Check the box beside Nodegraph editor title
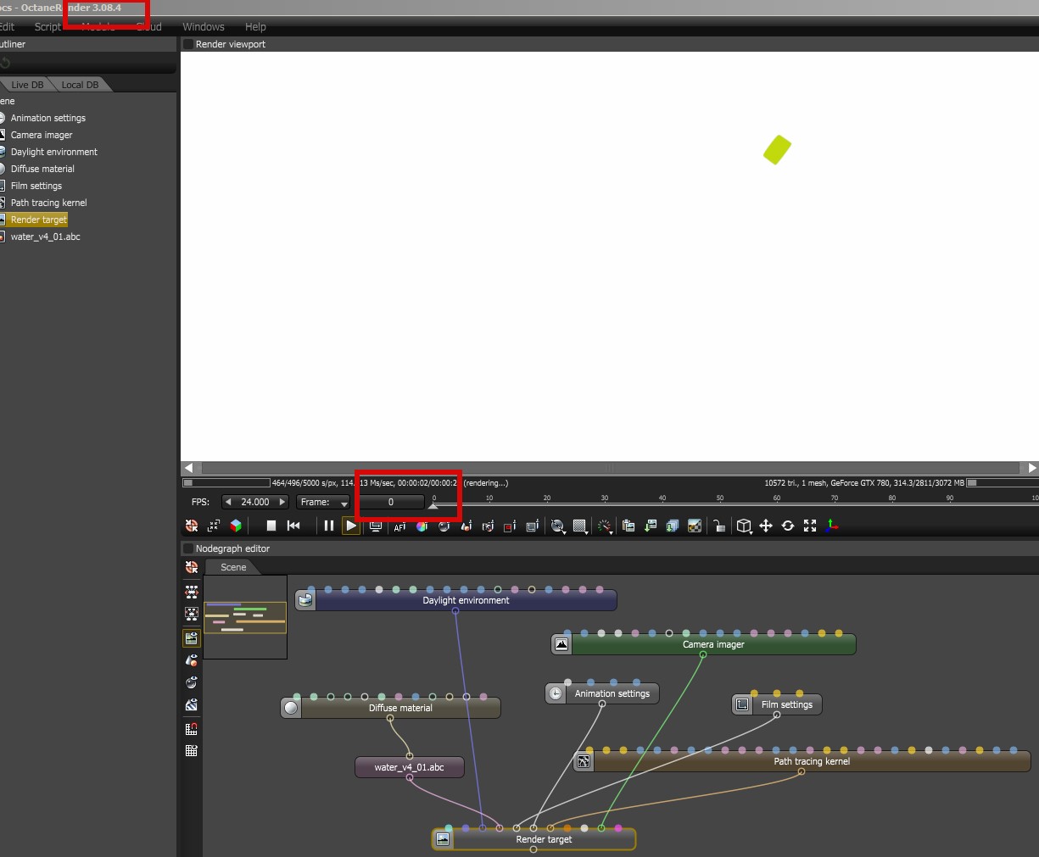The image size is (1039, 857). [188, 548]
